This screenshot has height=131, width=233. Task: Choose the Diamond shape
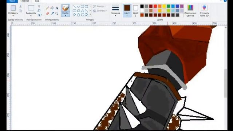click(x=74, y=15)
